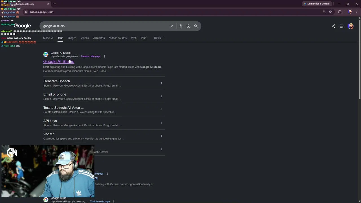Open the Outils dropdown
The width and height of the screenshot is (361, 203).
pyautogui.click(x=159, y=38)
